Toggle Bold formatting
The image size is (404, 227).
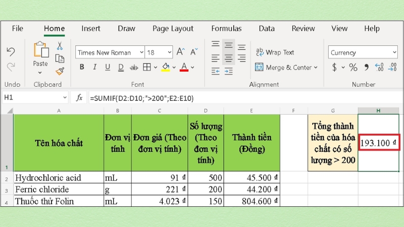tap(81, 67)
